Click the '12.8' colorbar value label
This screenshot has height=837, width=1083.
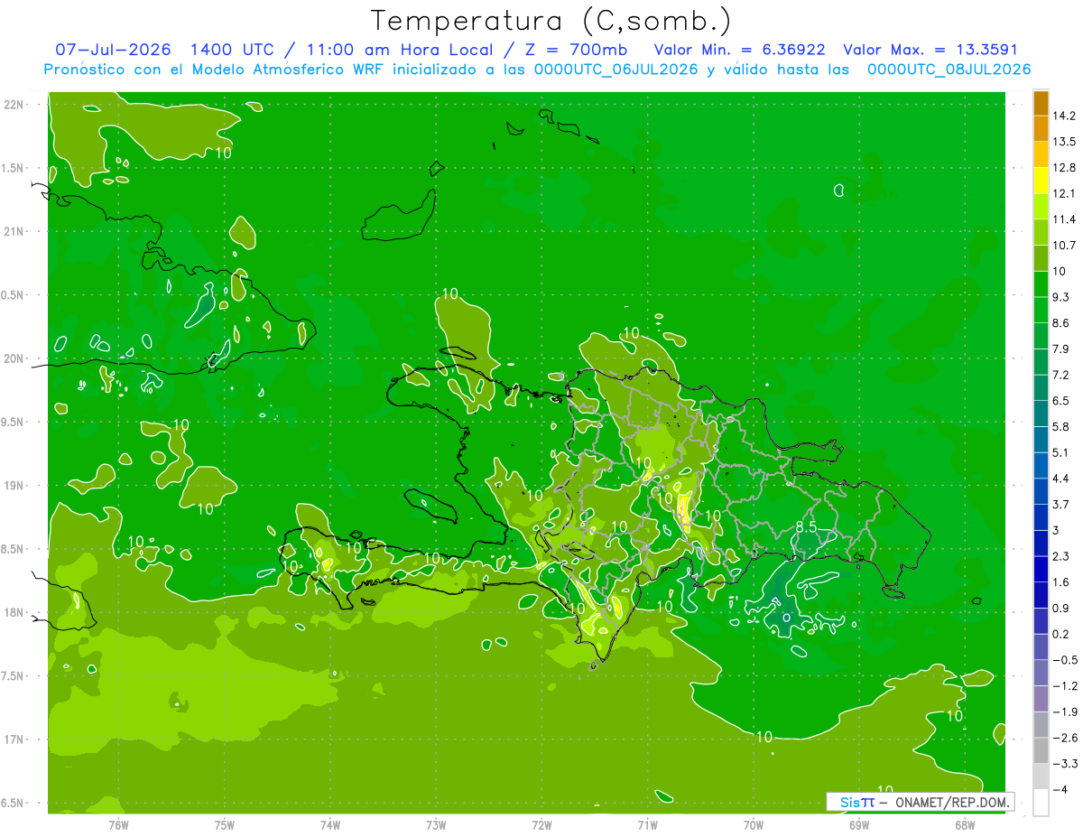(x=1062, y=167)
